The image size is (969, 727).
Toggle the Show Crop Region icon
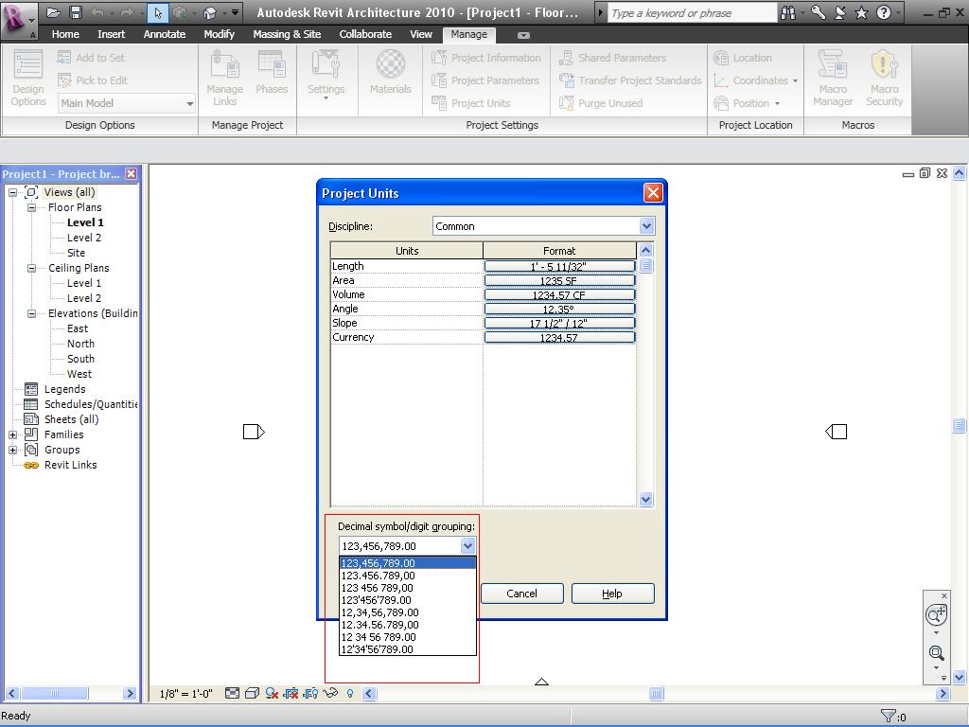(310, 694)
